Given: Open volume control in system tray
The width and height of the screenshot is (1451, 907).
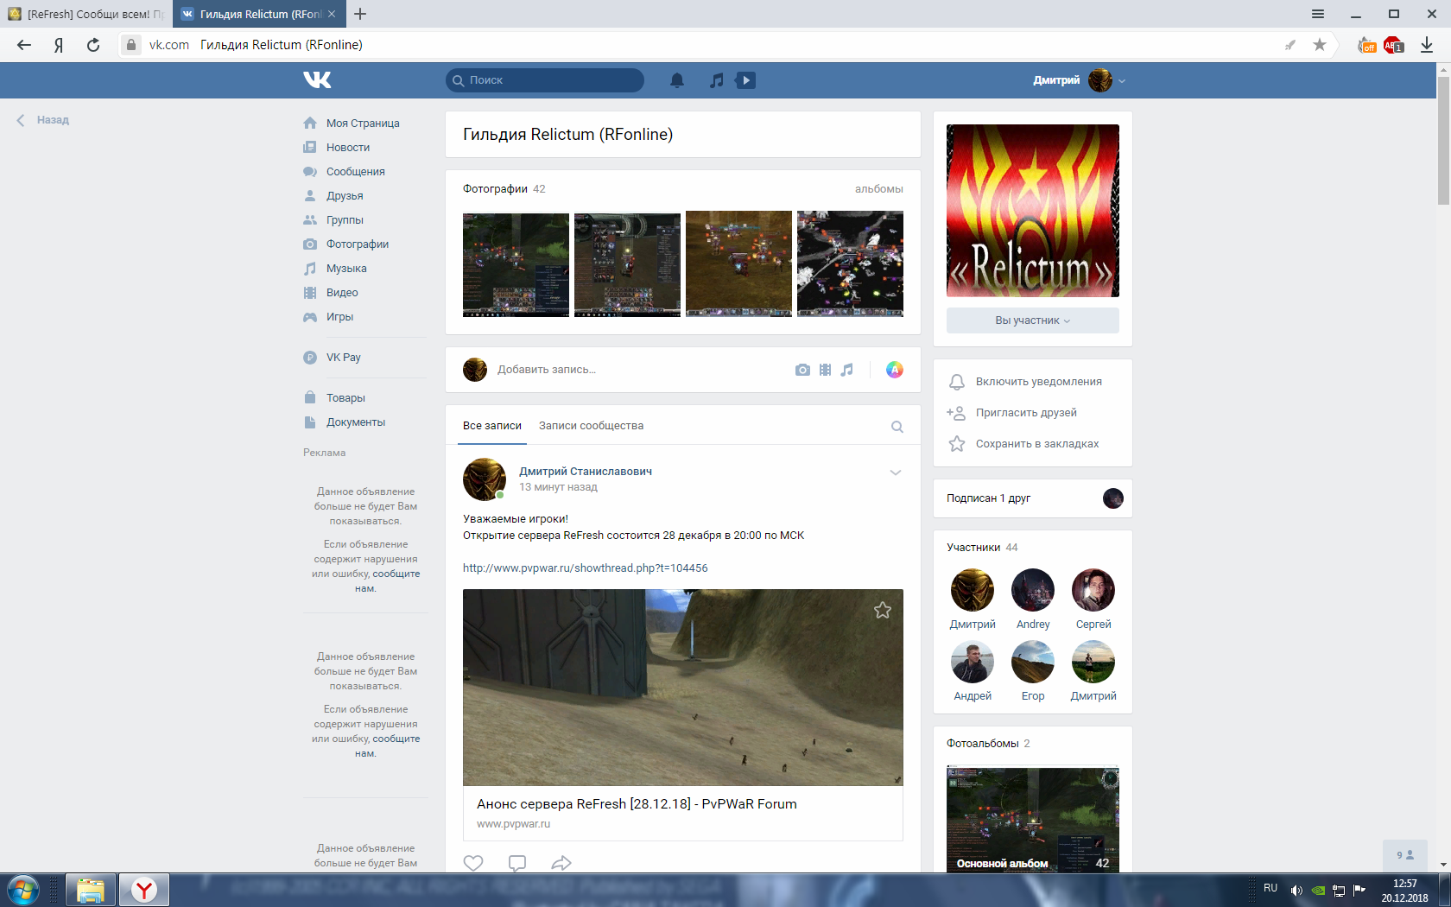Looking at the screenshot, I should (x=1296, y=891).
